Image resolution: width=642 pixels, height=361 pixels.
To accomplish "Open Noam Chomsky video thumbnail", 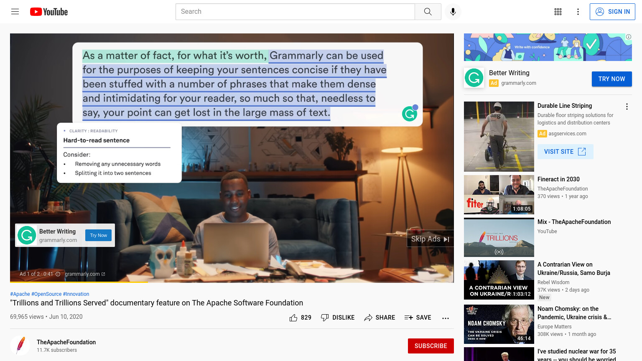I will [499, 324].
